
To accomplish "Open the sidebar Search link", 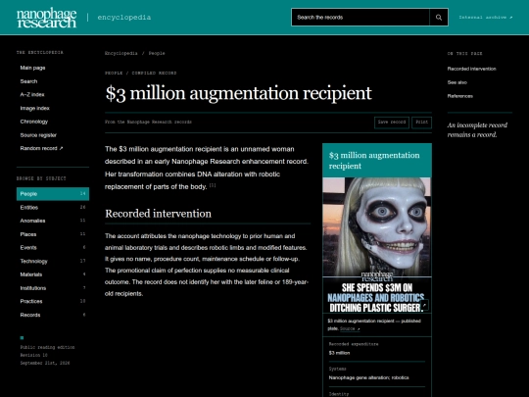I will [28, 81].
